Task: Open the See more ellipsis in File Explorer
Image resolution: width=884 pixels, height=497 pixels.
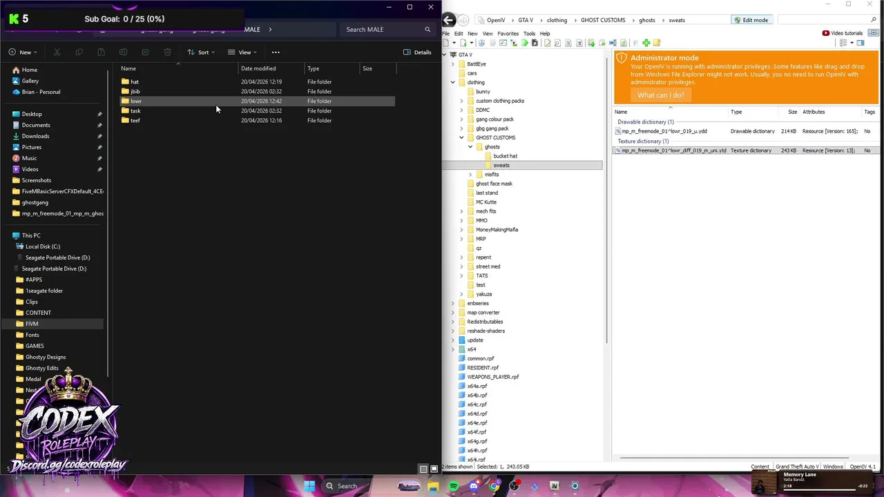Action: click(x=276, y=52)
